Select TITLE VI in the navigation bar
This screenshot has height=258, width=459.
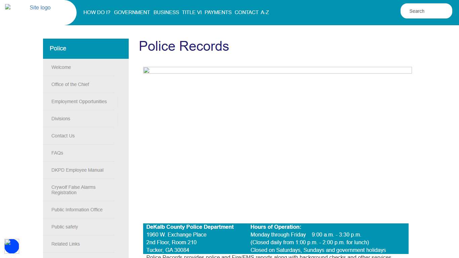point(192,12)
